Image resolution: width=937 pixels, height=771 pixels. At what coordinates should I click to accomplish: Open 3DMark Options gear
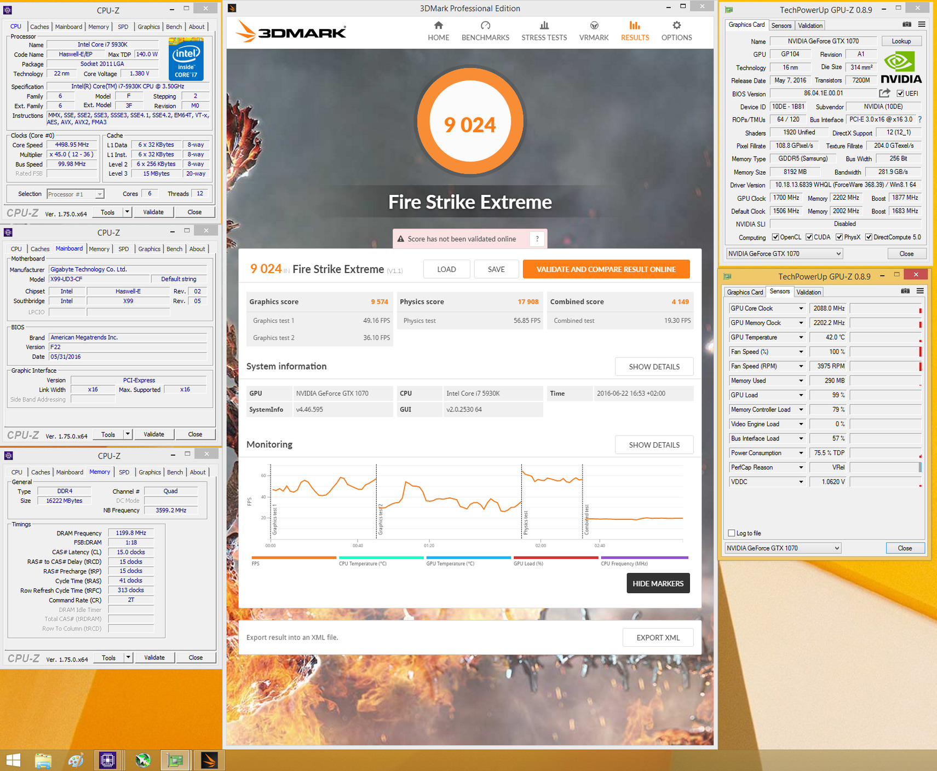click(x=676, y=31)
